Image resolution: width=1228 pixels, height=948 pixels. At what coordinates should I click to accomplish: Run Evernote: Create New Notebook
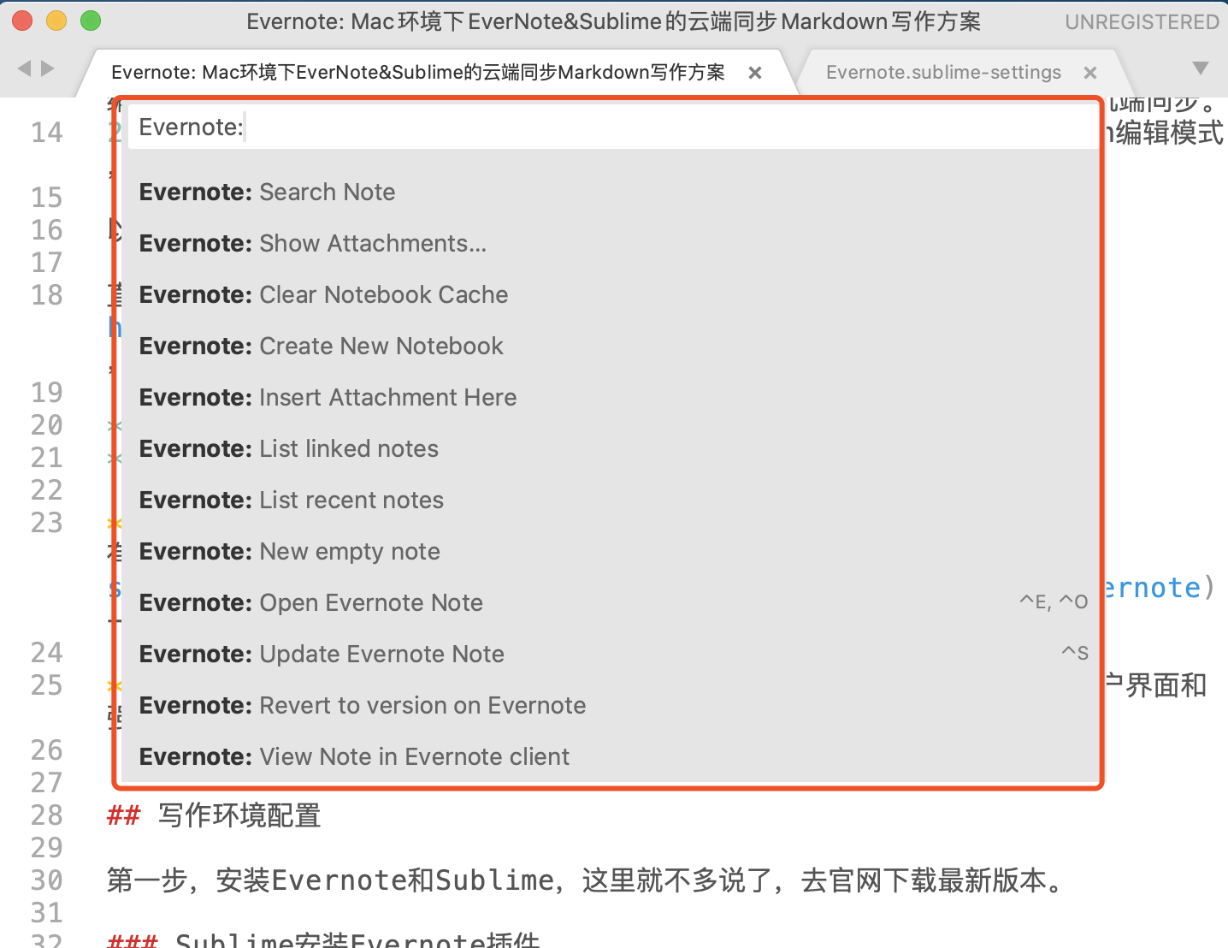609,346
